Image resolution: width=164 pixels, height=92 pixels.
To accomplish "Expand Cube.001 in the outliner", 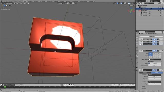I will pyautogui.click(x=140, y=12).
